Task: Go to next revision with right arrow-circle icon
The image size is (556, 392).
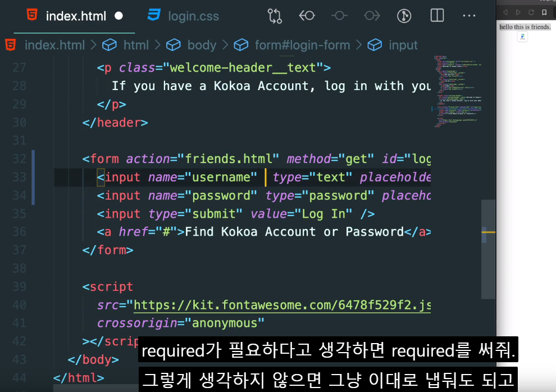Action: (x=372, y=16)
